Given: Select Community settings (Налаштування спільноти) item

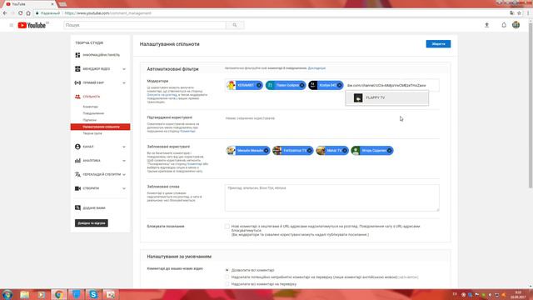Looking at the screenshot, I should (x=100, y=127).
